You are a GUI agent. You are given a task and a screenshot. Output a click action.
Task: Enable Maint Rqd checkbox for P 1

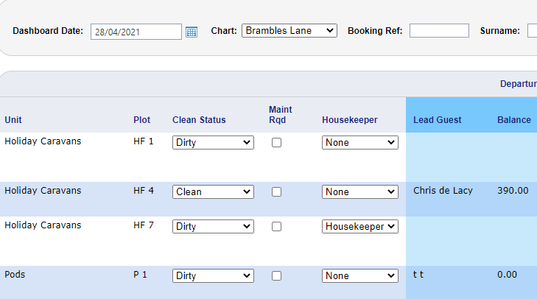pyautogui.click(x=276, y=276)
